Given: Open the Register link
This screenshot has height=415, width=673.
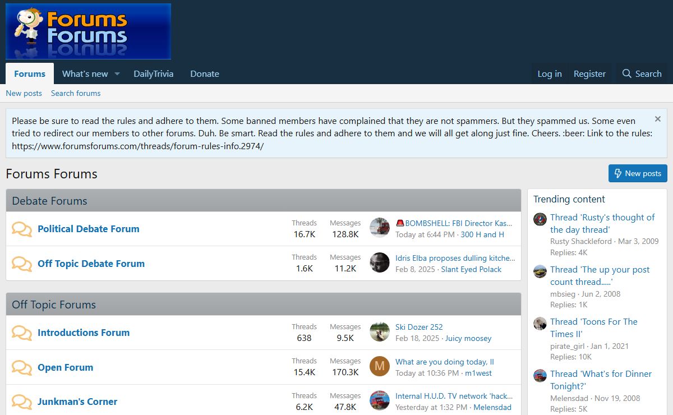Looking at the screenshot, I should pos(589,74).
